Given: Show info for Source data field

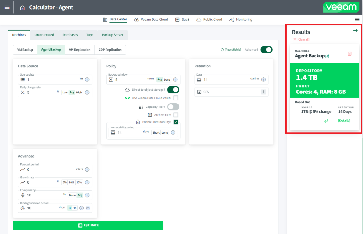Looking at the screenshot, I should (x=87, y=79).
